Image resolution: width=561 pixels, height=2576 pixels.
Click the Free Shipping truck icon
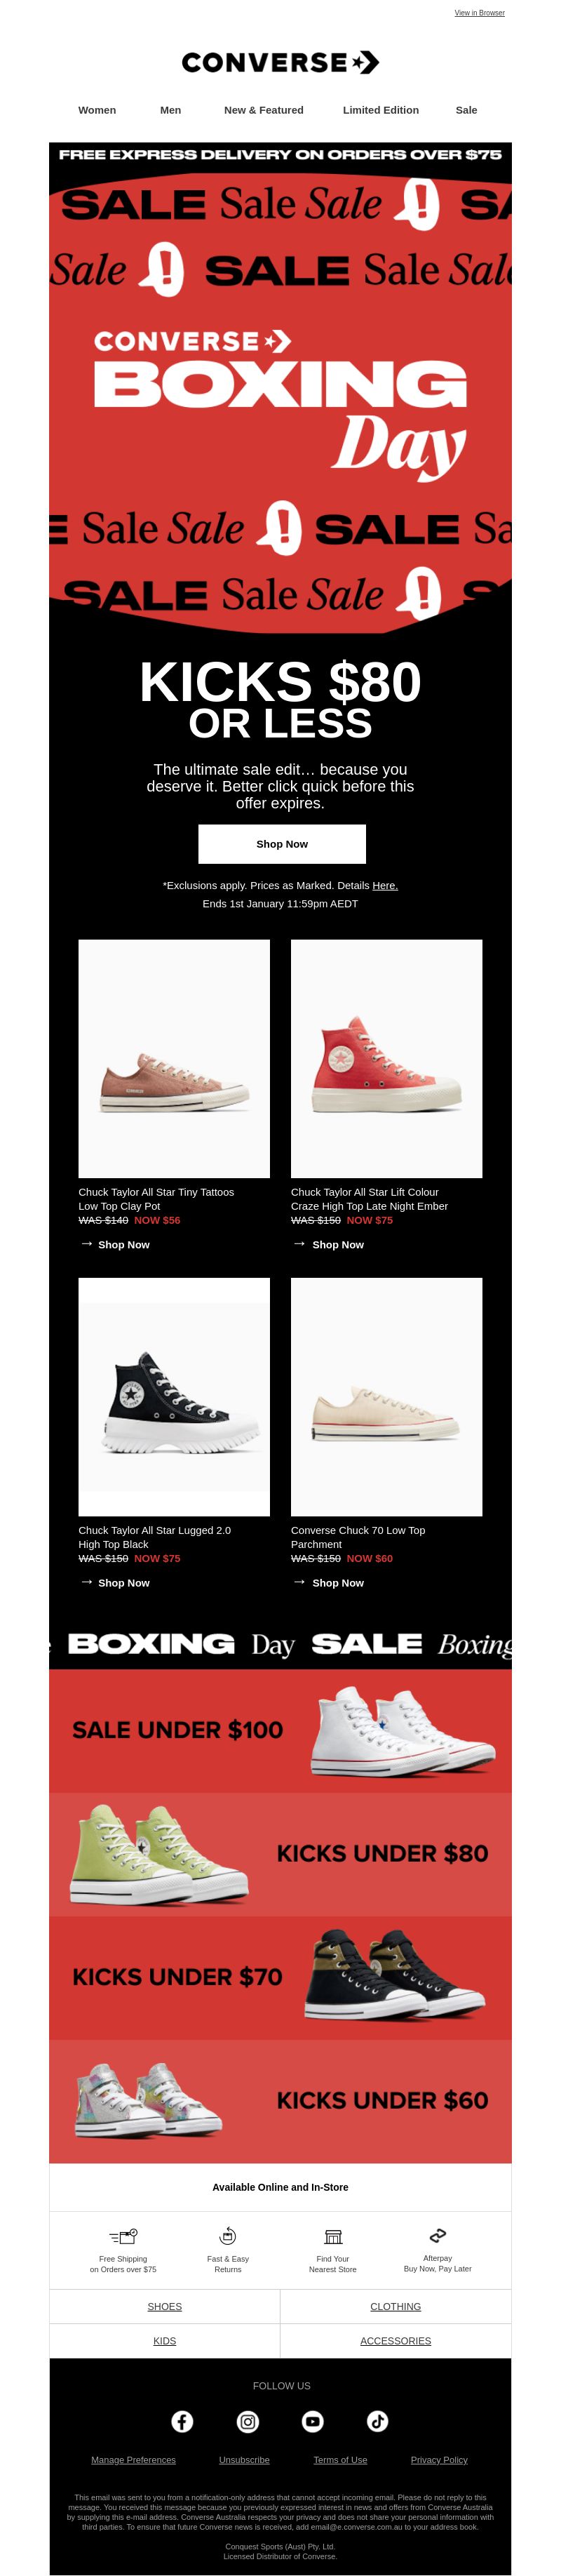[123, 2236]
